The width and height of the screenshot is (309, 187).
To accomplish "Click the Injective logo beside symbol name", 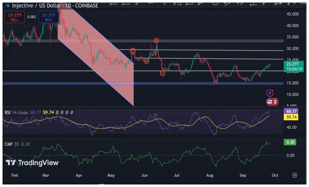I will [x=8, y=5].
